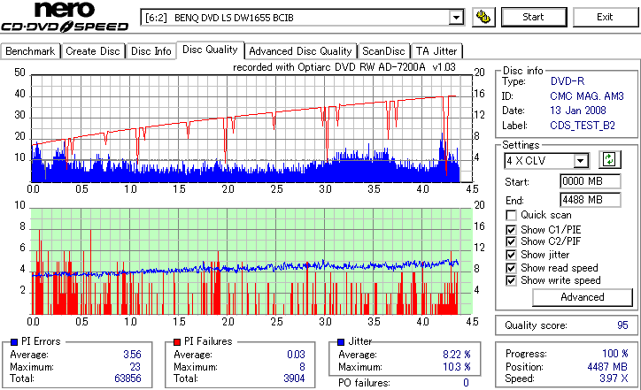
Task: Open the TA Jitter tab
Action: 436,51
